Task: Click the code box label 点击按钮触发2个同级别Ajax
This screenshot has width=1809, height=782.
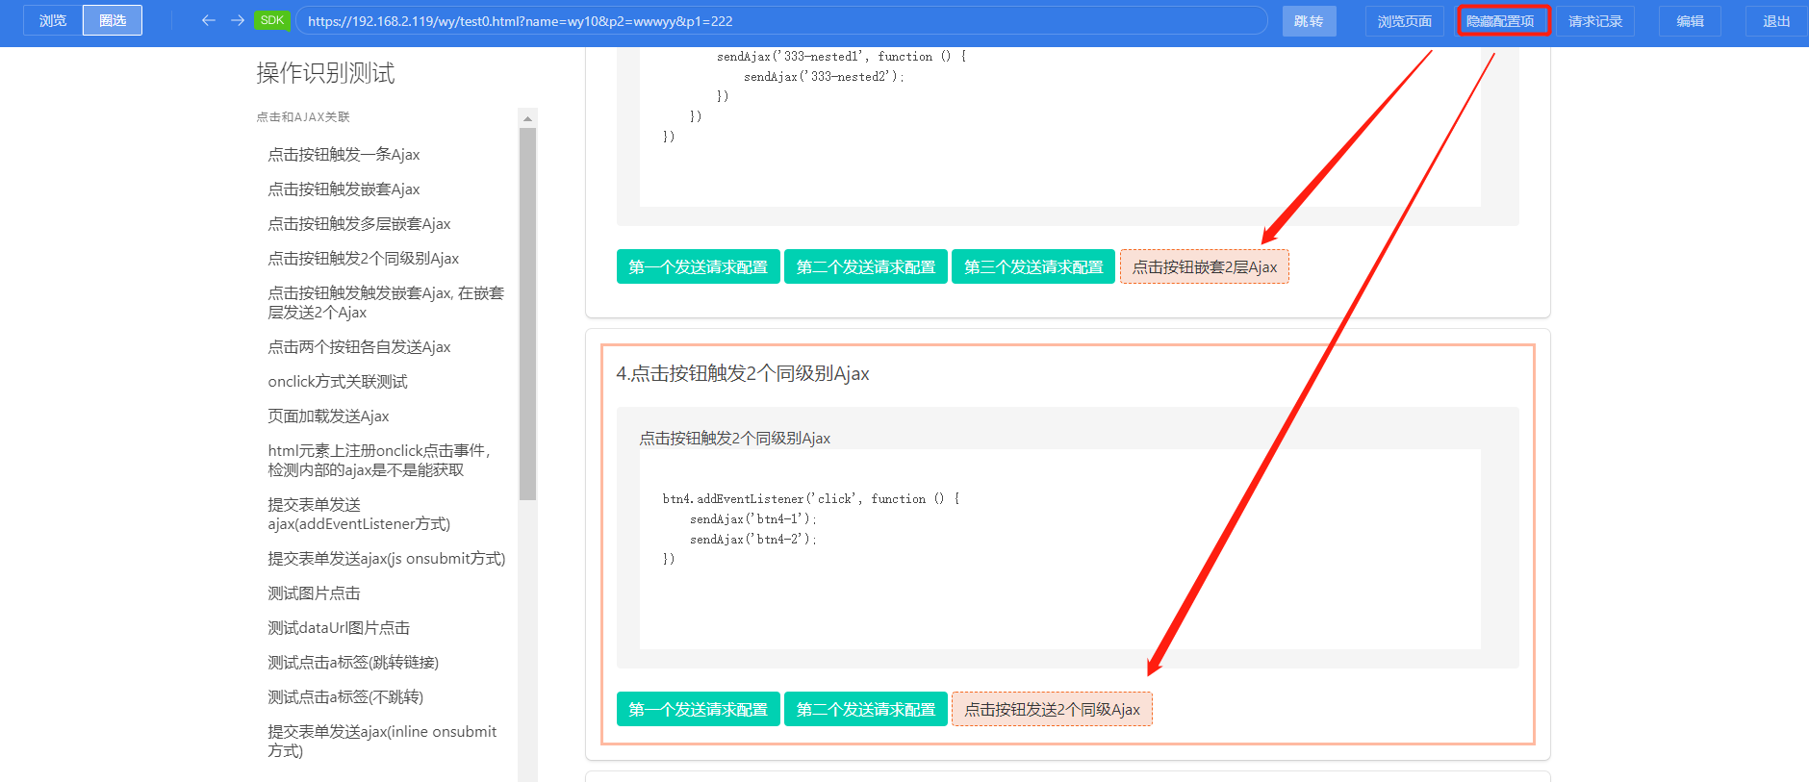Action: tap(734, 438)
